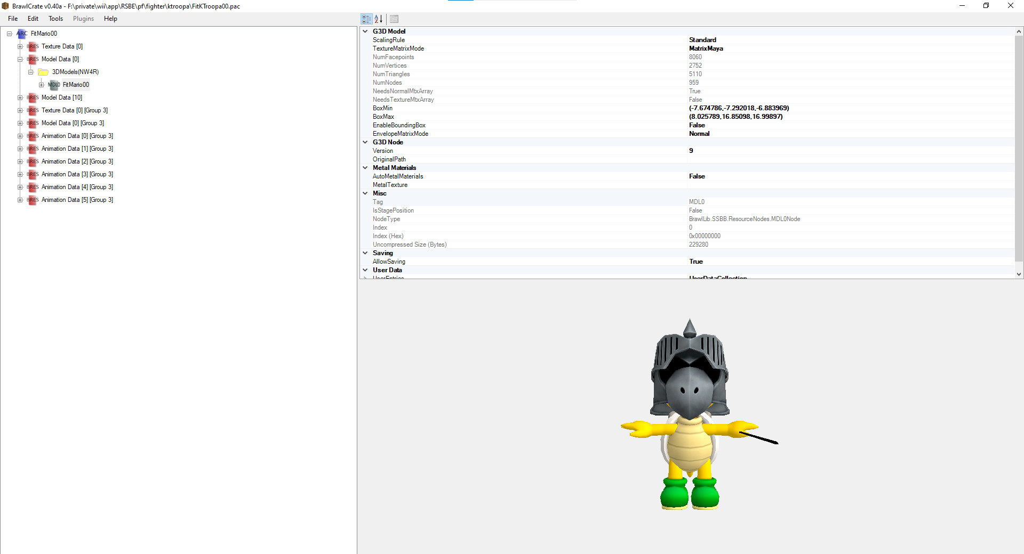This screenshot has height=554, width=1024.
Task: Select the MDL0 icon next to FitMario00
Action: click(53, 85)
